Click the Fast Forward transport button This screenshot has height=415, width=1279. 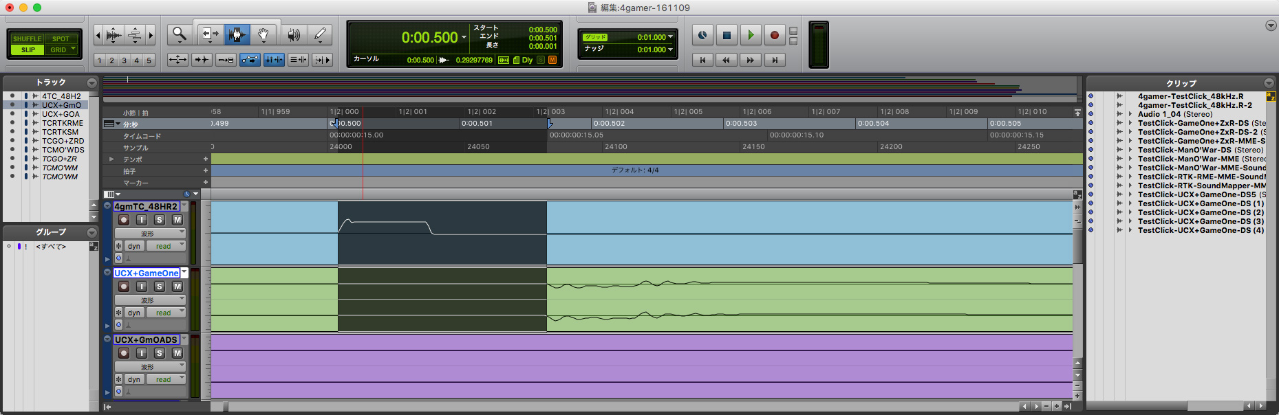(x=751, y=60)
